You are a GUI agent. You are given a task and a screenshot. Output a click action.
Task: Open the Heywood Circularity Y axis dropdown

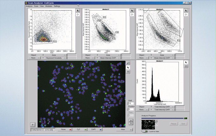(55, 58)
